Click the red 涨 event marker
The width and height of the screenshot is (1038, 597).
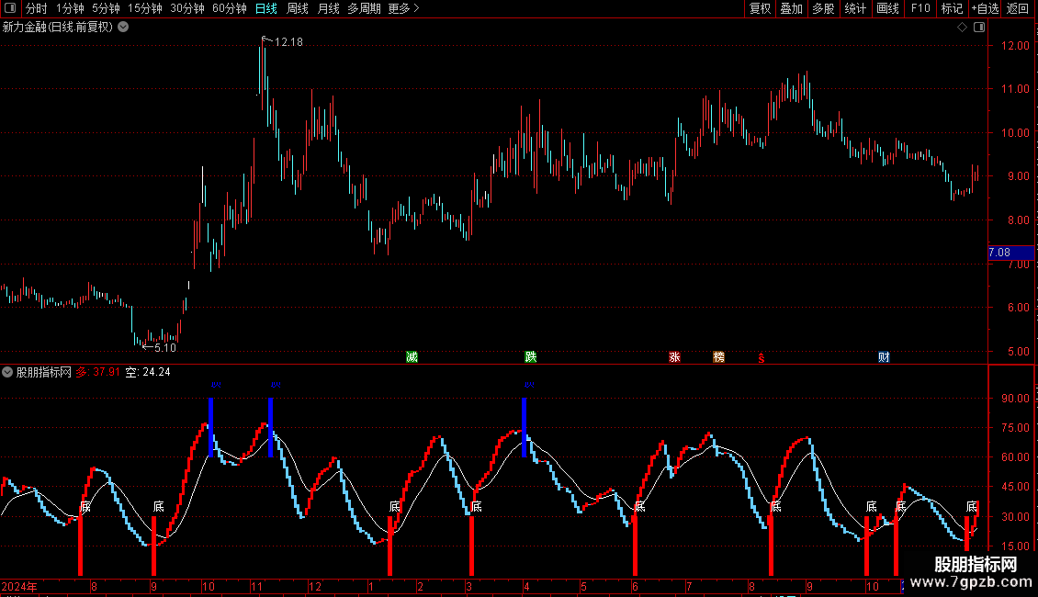tap(674, 357)
